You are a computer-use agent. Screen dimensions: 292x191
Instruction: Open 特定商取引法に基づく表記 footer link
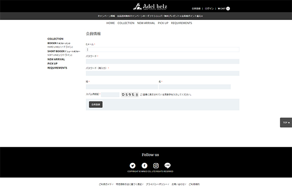(129, 184)
